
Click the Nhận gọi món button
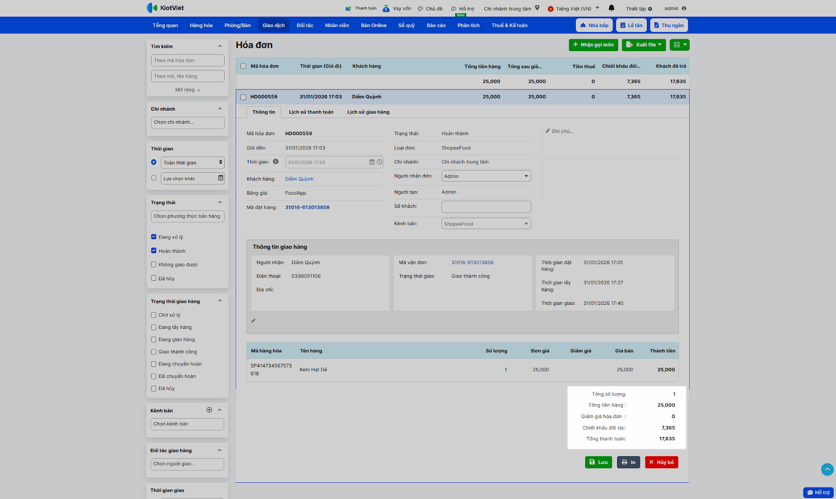click(594, 45)
